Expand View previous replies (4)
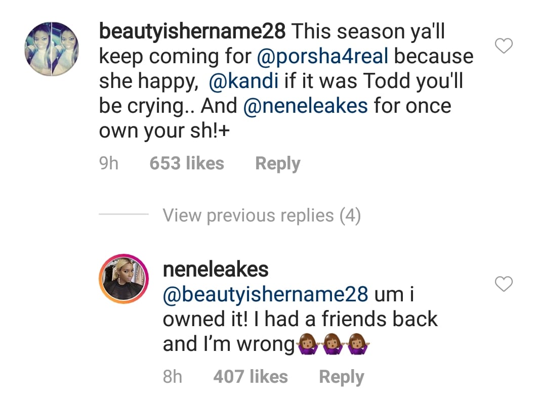 [x=262, y=216]
